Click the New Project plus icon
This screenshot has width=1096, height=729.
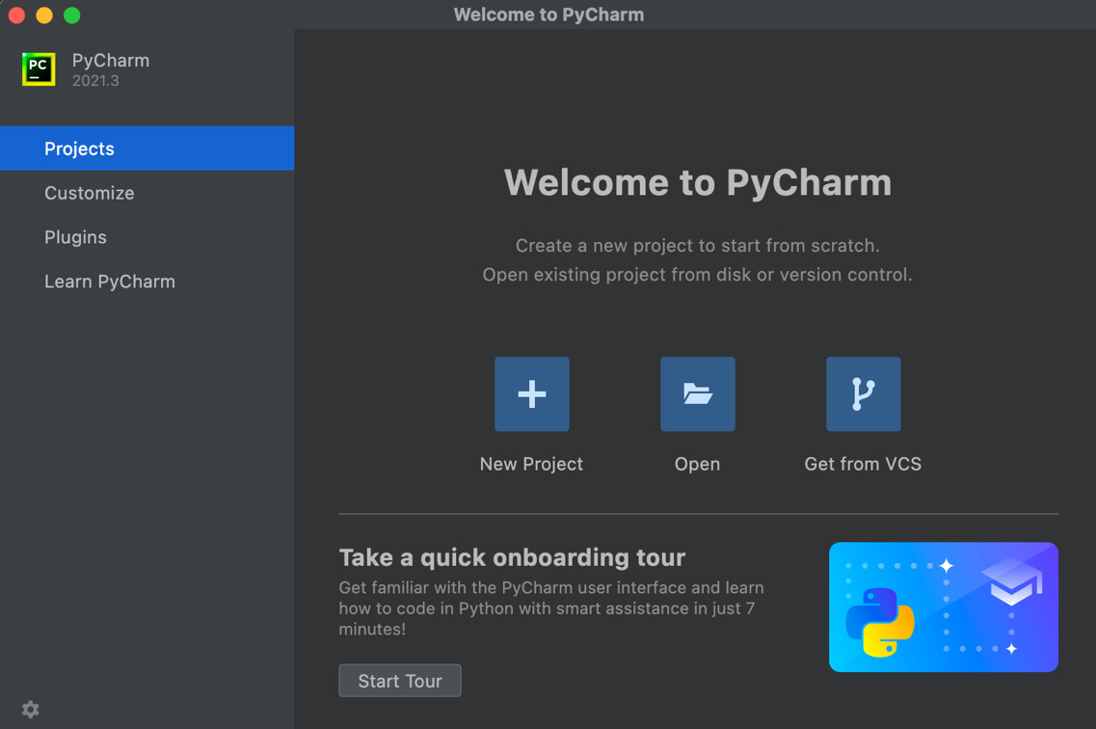532,394
